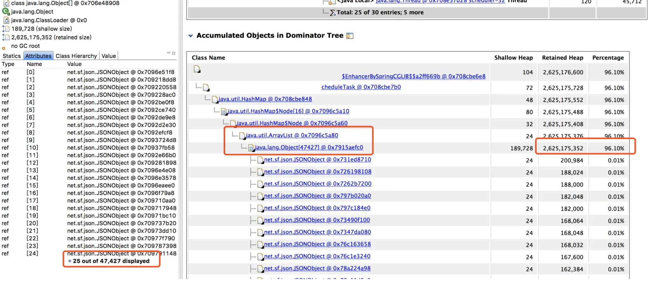
Task: Select the superclass icon beside java.lang.Object
Action: 6,12
